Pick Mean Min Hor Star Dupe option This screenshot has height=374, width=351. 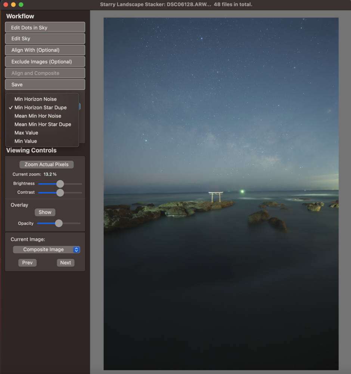point(43,124)
